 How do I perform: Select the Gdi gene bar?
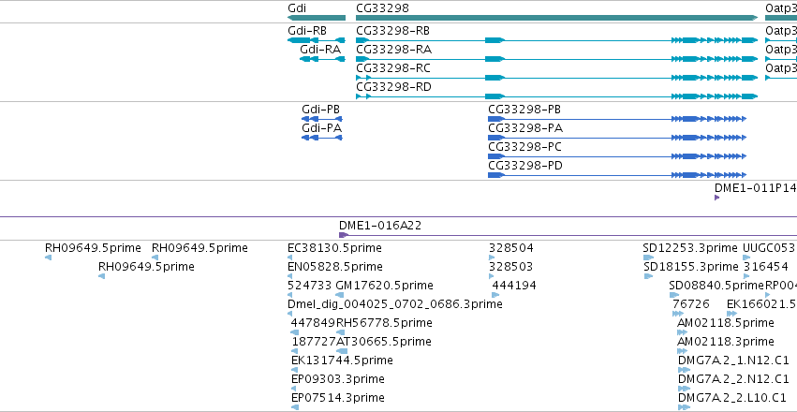pos(317,18)
